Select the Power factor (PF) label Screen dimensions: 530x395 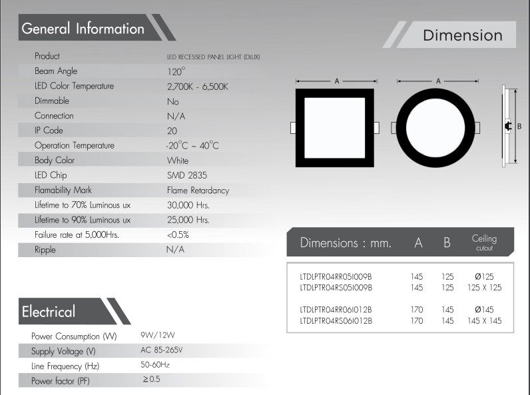61,381
